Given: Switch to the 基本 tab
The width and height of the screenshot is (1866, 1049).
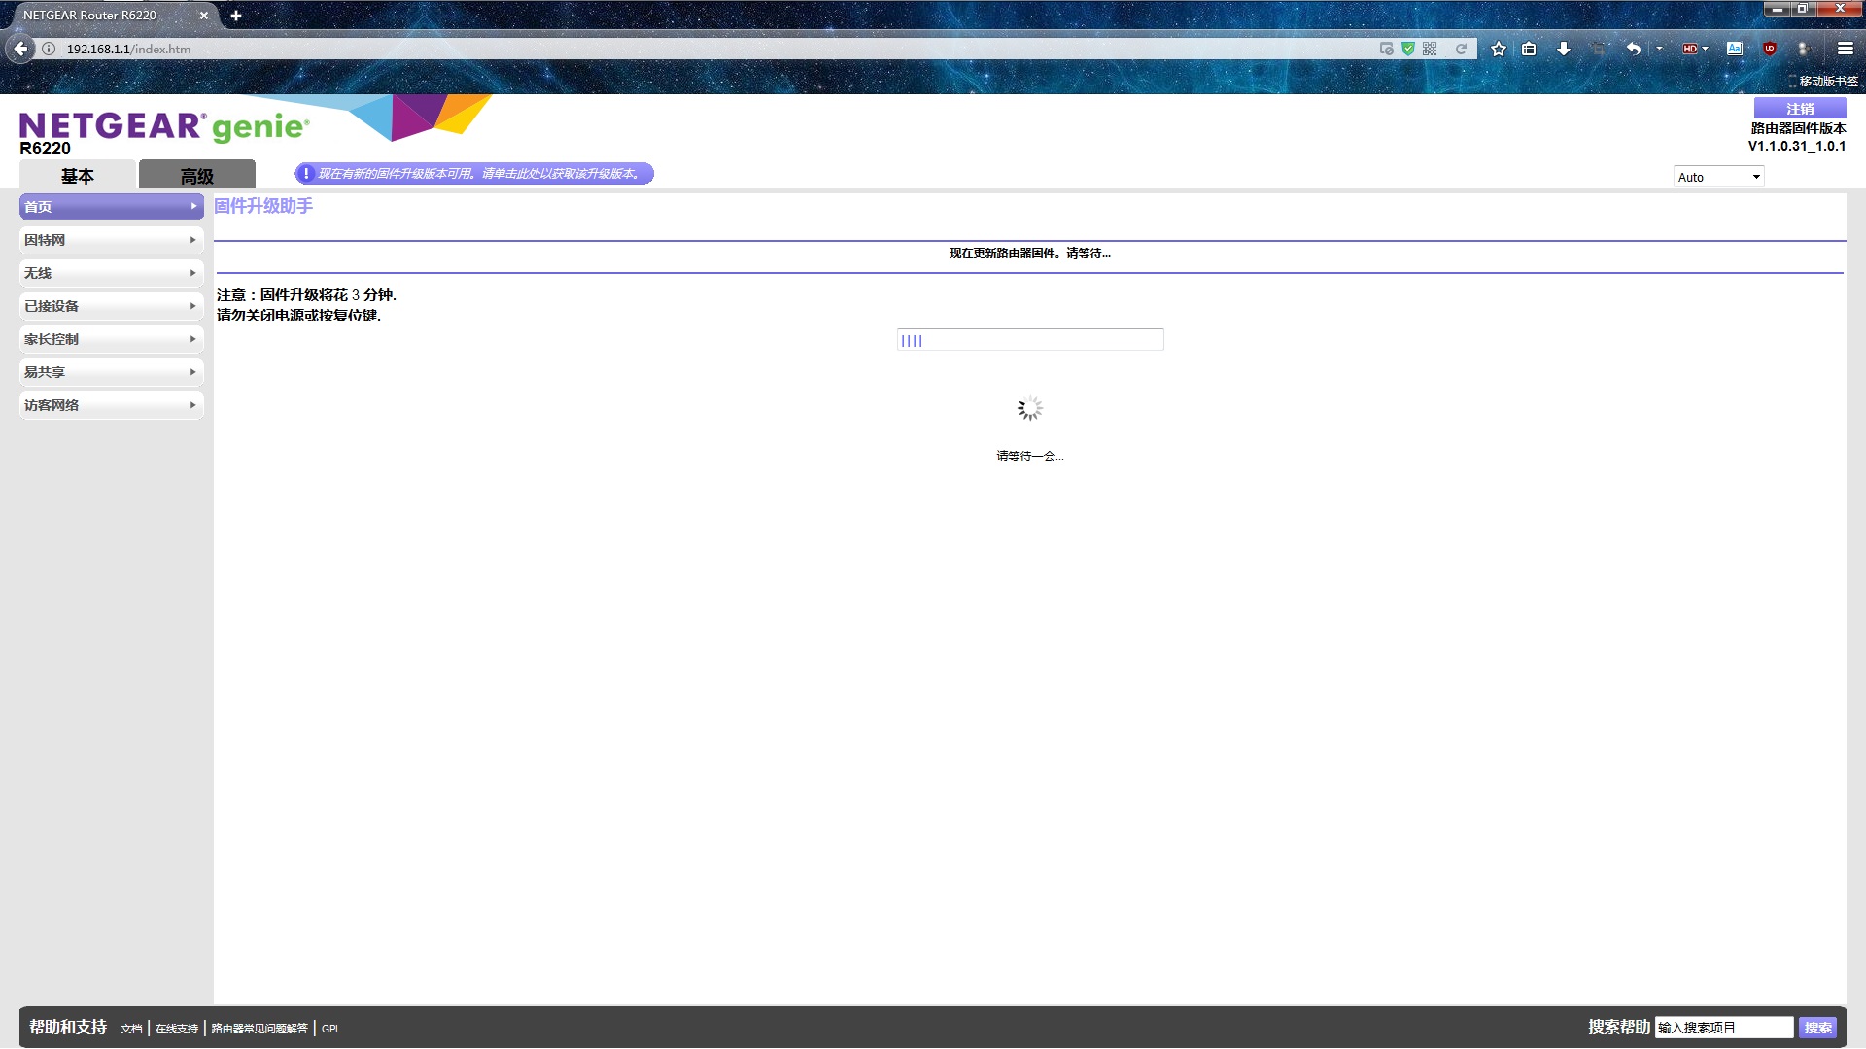Looking at the screenshot, I should point(78,175).
